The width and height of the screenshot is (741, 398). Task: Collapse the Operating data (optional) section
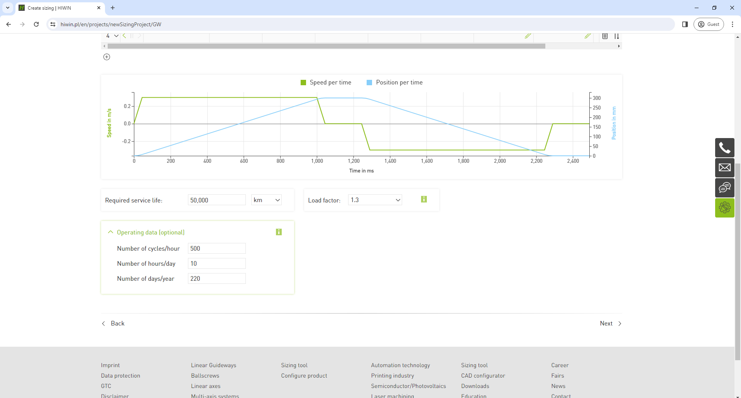[x=110, y=232]
